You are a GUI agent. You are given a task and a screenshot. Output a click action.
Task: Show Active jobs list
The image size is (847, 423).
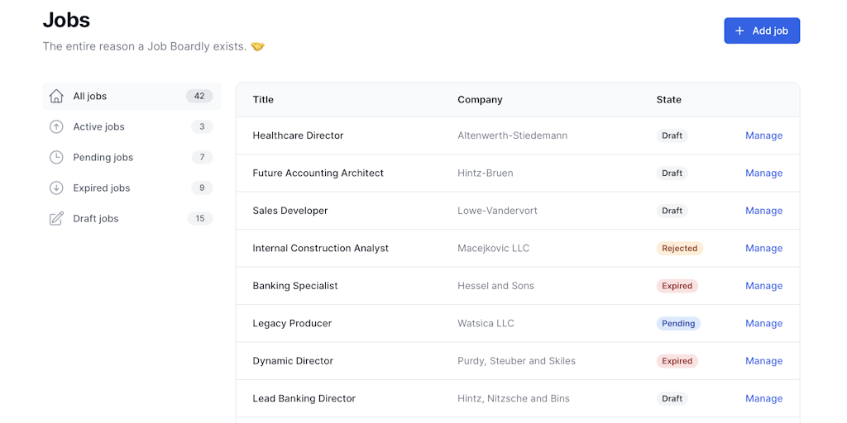pyautogui.click(x=132, y=126)
